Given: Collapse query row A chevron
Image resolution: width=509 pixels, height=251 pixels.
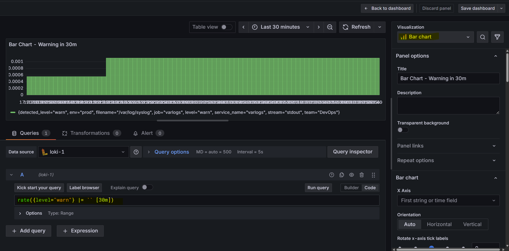Looking at the screenshot, I should coord(11,175).
